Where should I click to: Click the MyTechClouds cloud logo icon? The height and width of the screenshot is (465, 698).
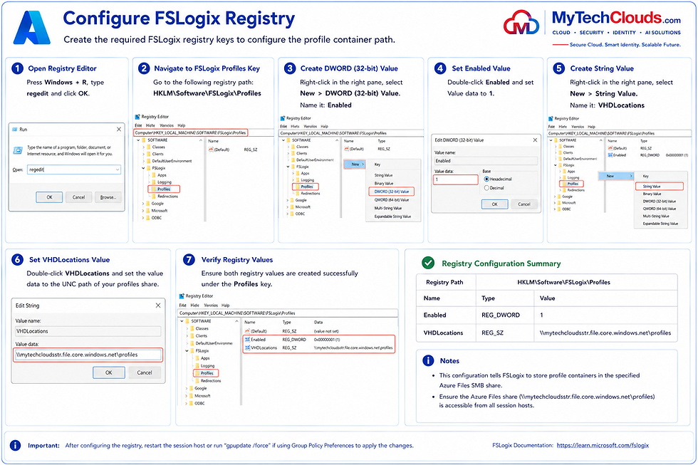[x=521, y=22]
